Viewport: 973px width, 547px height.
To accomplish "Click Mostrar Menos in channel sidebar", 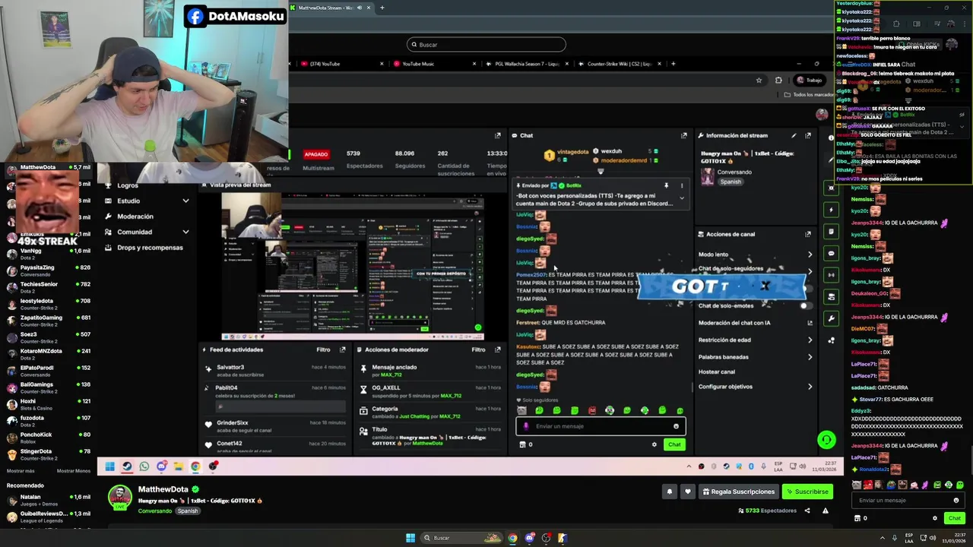I will (x=74, y=471).
